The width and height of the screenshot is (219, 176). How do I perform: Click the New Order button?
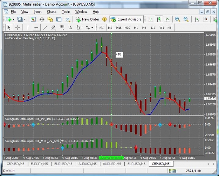click(x=88, y=19)
